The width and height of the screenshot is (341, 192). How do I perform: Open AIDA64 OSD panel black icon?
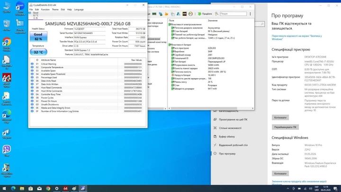[x=184, y=14]
